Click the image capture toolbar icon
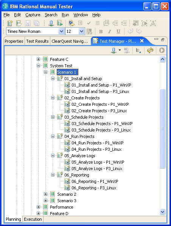The height and width of the screenshot is (226, 171). click(135, 23)
